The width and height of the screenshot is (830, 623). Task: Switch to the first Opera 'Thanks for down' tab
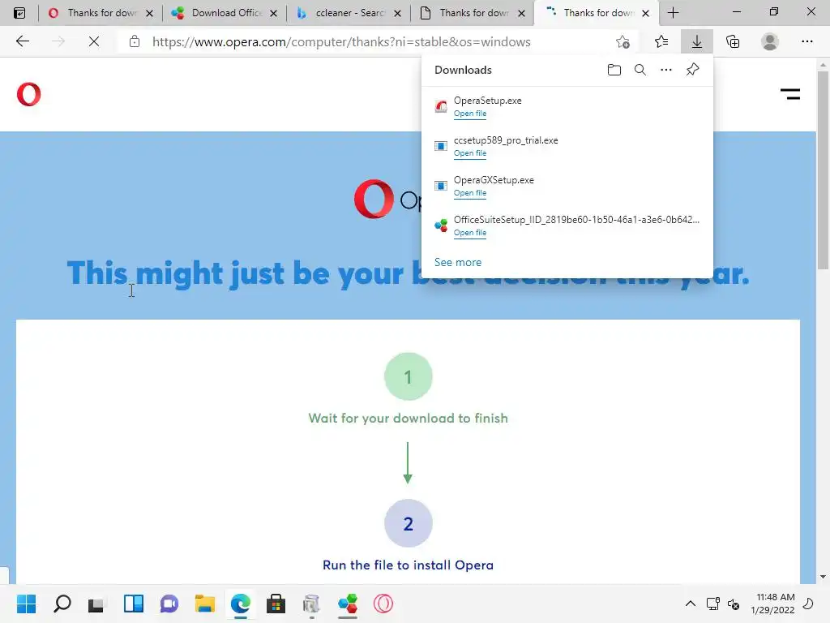(100, 13)
